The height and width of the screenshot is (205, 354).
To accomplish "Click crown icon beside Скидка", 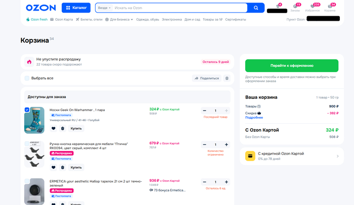I will pyautogui.click(x=259, y=113).
